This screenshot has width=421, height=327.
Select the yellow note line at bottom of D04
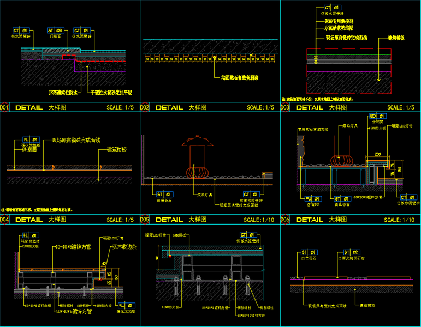coord(37,210)
